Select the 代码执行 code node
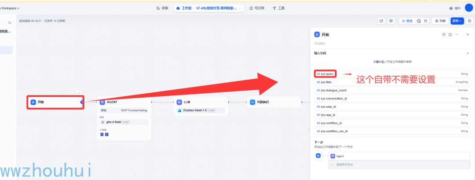Screen dimensions: 475x180 point(274,102)
